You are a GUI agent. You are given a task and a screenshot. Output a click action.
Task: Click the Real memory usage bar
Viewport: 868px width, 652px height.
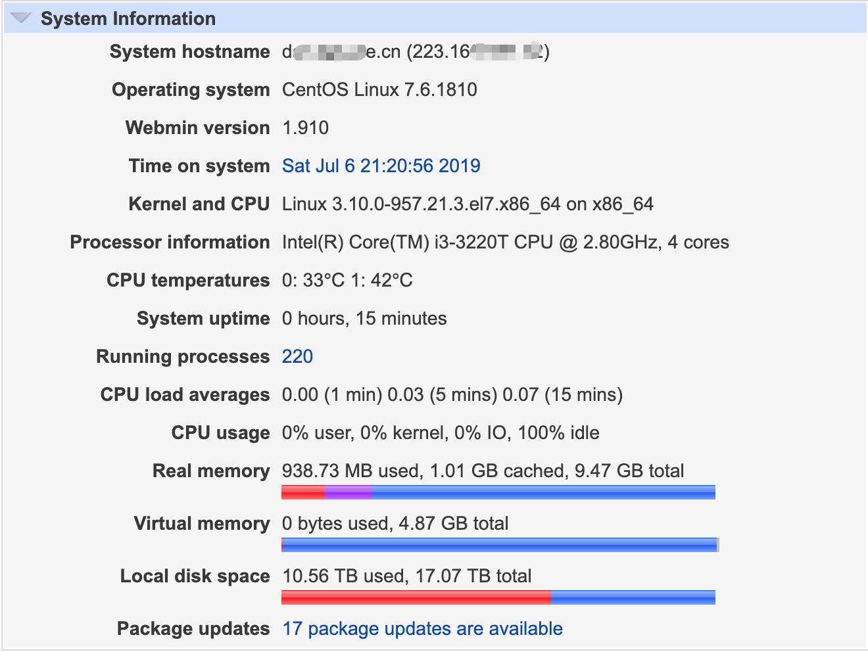click(x=498, y=492)
